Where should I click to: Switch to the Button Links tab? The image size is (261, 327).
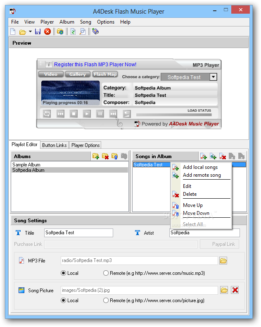(55, 145)
